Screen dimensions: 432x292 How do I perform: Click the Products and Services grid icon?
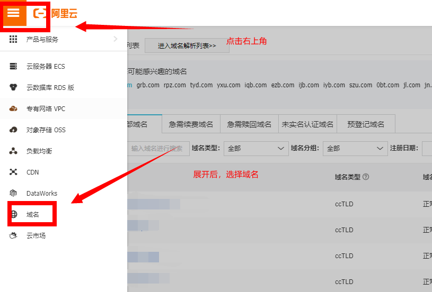13,39
